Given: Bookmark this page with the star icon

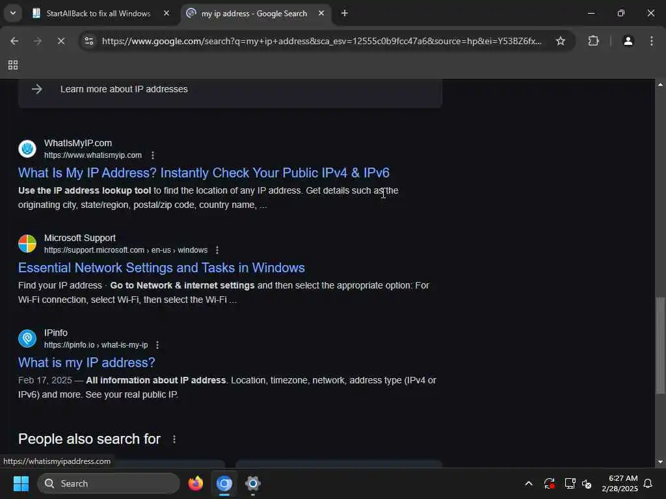Looking at the screenshot, I should (561, 41).
